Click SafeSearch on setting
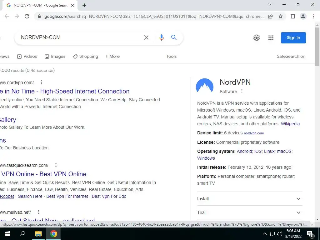 [x=291, y=57]
